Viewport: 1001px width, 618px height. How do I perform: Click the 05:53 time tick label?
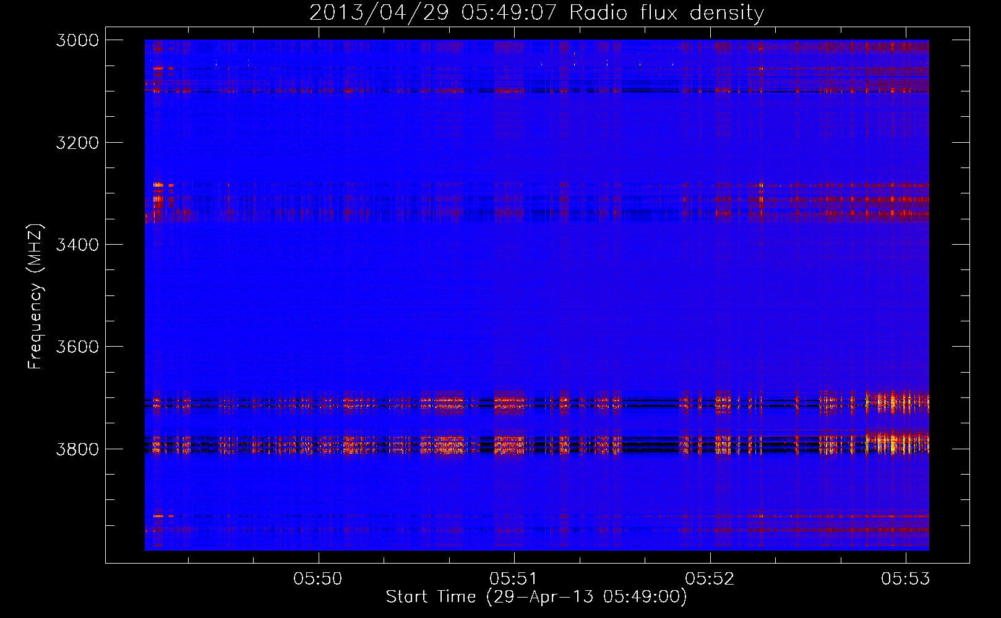coord(906,578)
